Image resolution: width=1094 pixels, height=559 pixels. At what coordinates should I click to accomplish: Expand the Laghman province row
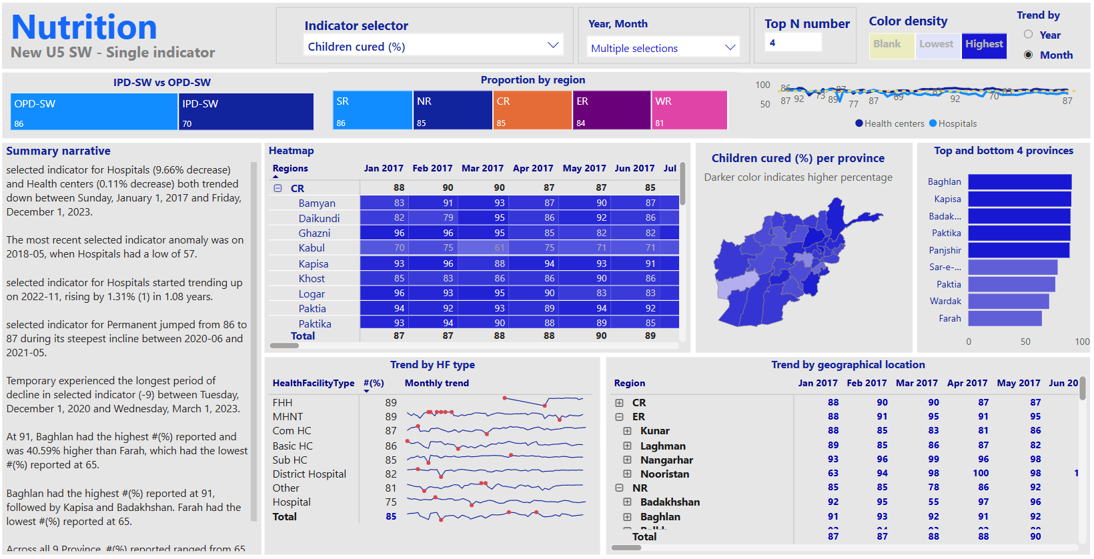tap(627, 446)
